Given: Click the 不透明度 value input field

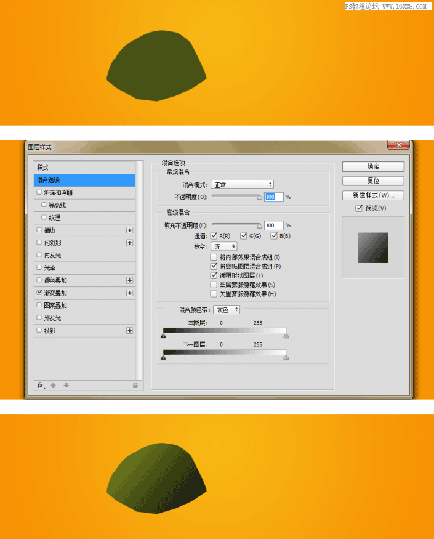Looking at the screenshot, I should click(274, 197).
